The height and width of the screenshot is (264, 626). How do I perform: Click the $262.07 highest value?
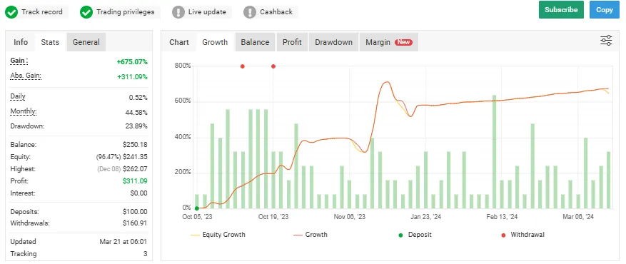[135, 168]
